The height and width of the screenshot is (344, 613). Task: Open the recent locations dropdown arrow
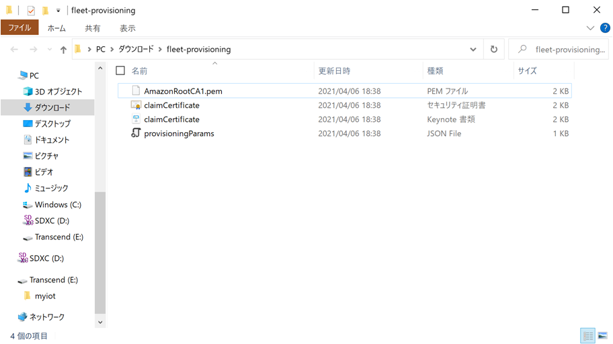(x=49, y=50)
